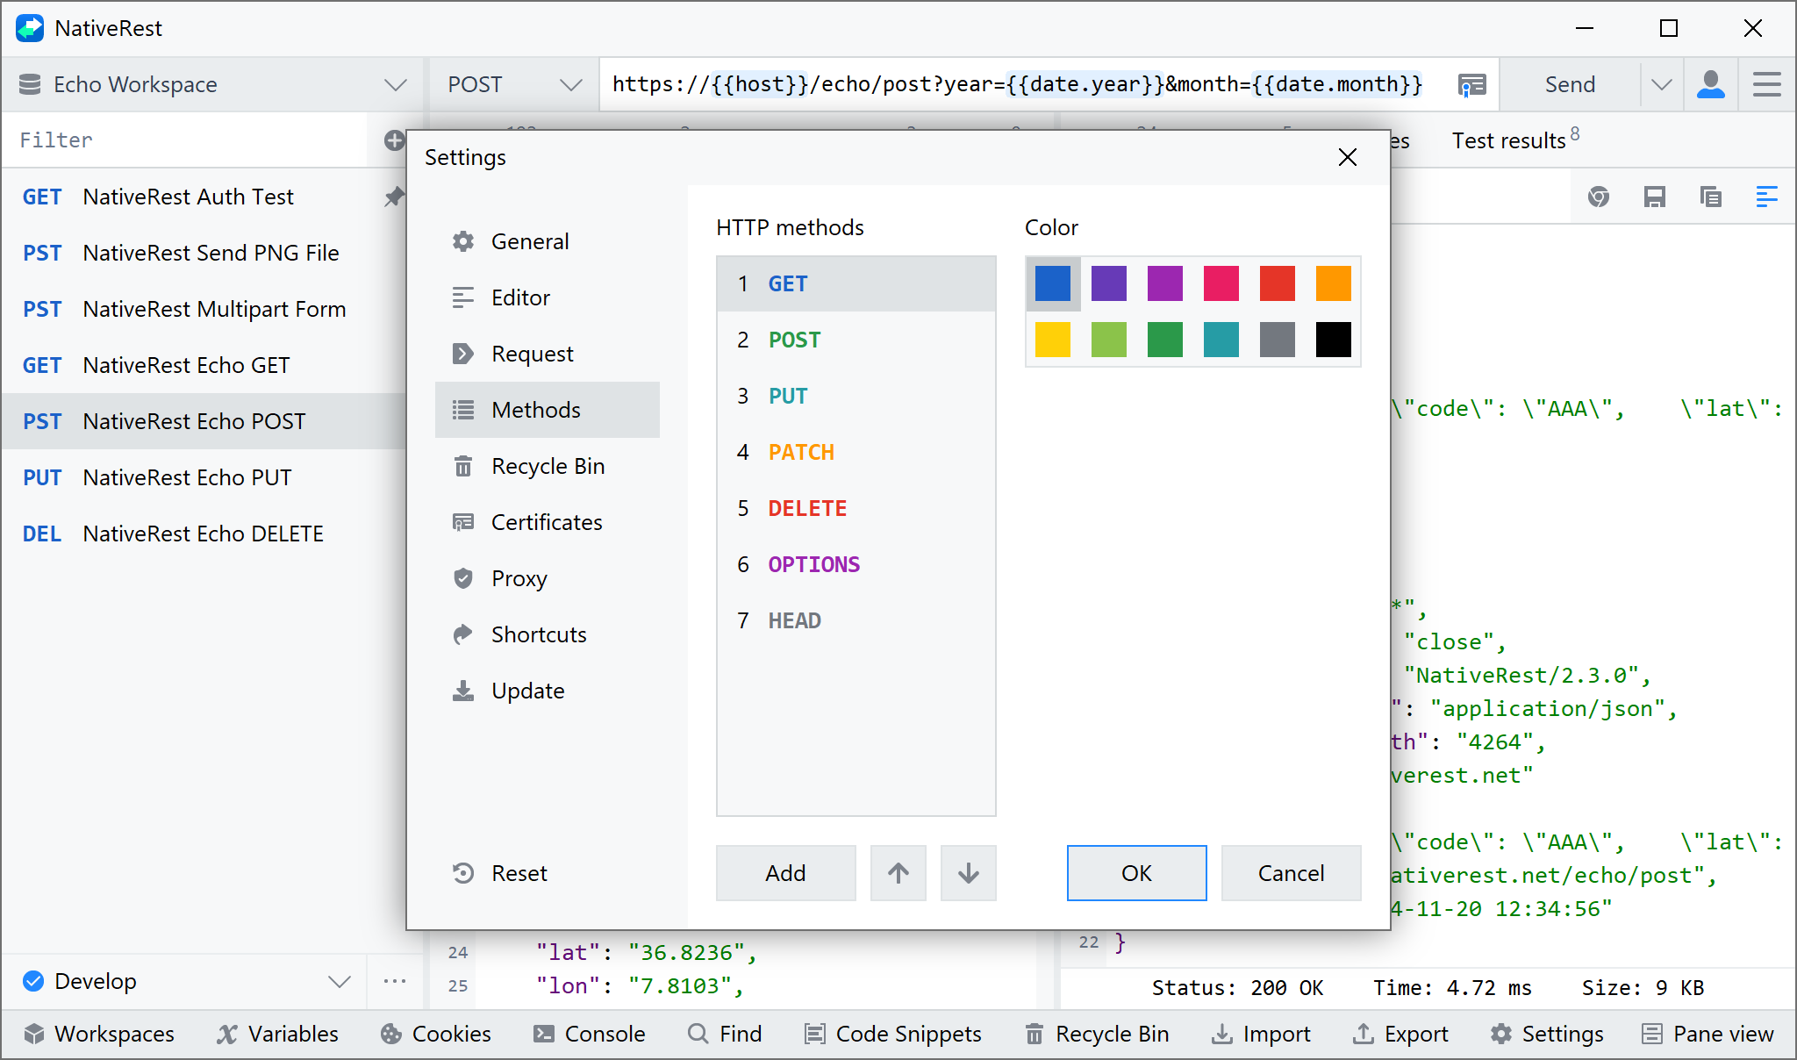Click the certificate icon in URL bar
This screenshot has height=1060, width=1797.
[1471, 85]
